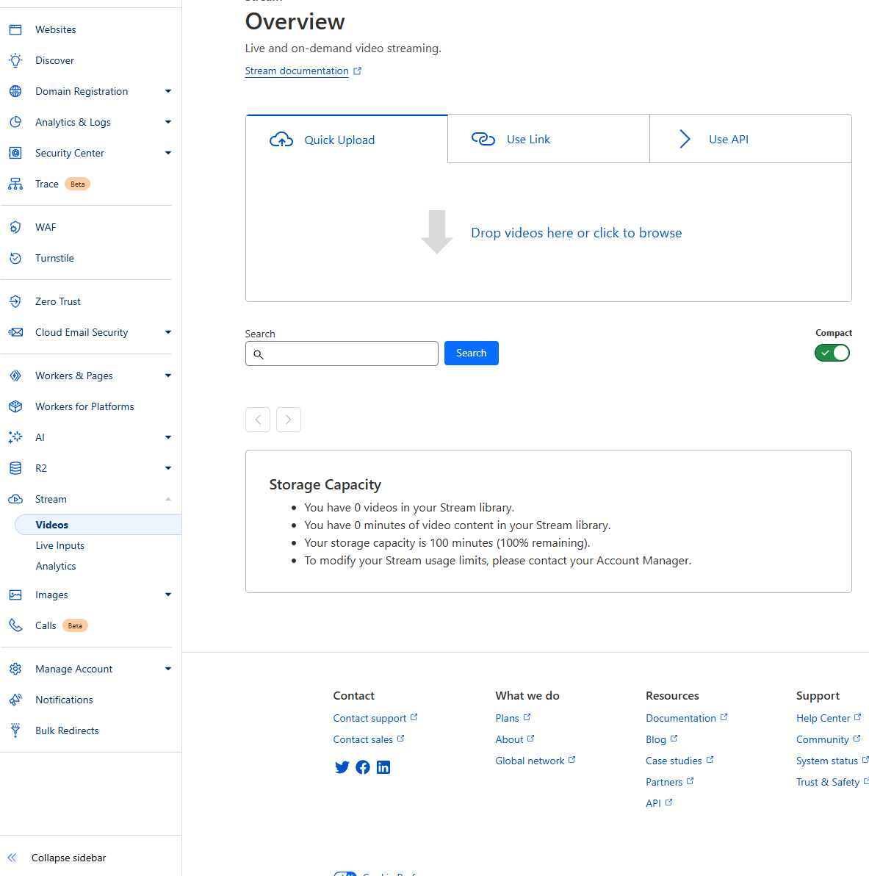This screenshot has width=869, height=876.
Task: Click the Domain Registration globe icon
Action: (15, 91)
